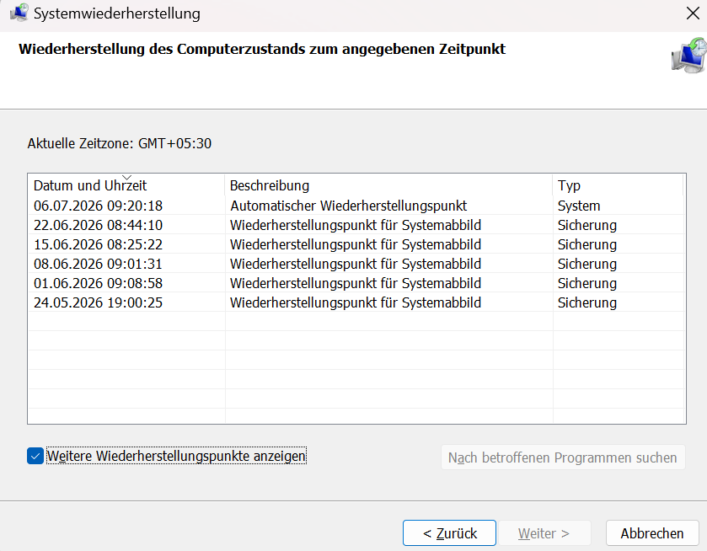Viewport: 707px width, 551px height.
Task: Click Systemabbild description in 24.05.2026 row
Action: [356, 302]
